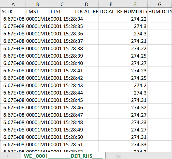This screenshot has width=172, height=159.
Task: Click the LOCAL_RE cell in column E
Action: [x=111, y=11]
